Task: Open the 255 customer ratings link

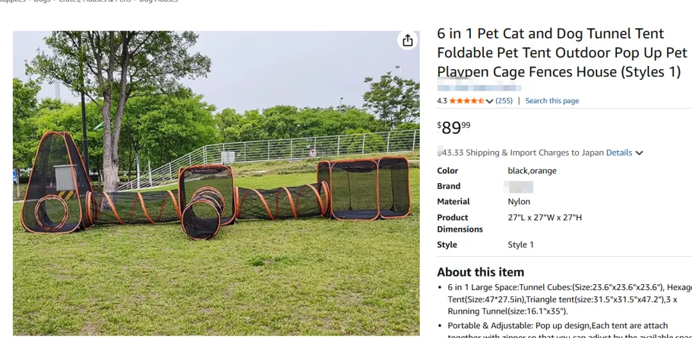Action: [504, 101]
